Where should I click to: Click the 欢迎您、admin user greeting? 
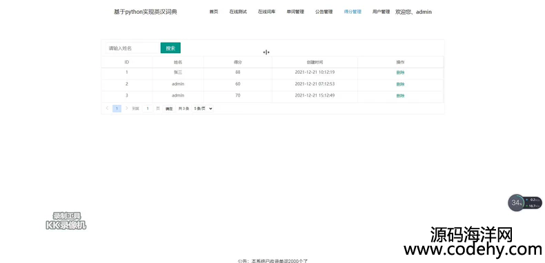pos(414,12)
